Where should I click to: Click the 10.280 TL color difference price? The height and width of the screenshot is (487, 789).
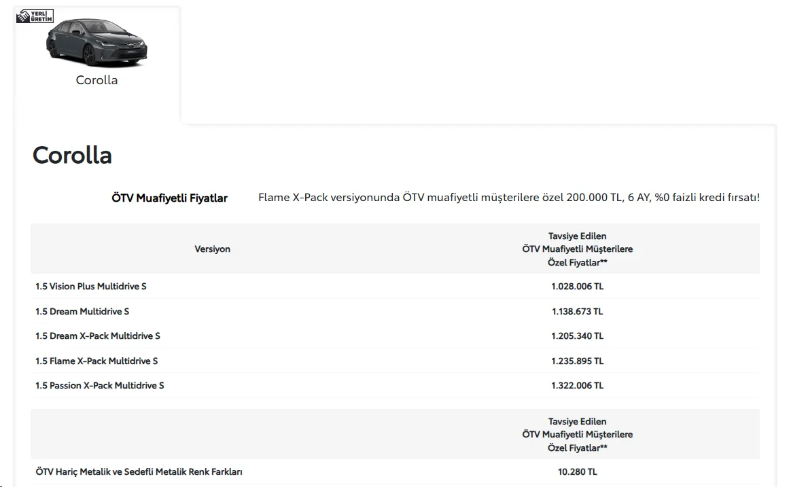tap(577, 472)
